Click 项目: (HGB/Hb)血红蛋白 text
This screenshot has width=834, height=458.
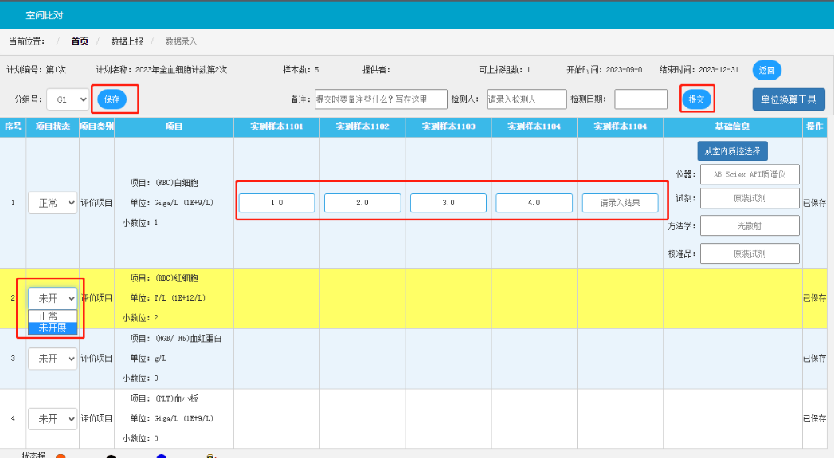175,339
